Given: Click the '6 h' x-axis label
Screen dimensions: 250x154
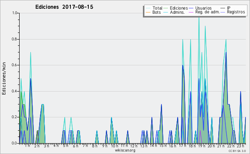Looking at the screenshot, I should [75, 146].
